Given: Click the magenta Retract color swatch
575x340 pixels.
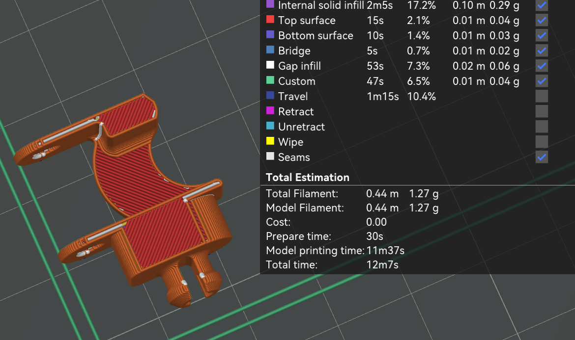Looking at the screenshot, I should [270, 110].
